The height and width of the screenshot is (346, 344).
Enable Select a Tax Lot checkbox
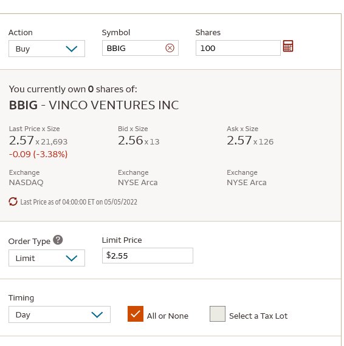(218, 314)
